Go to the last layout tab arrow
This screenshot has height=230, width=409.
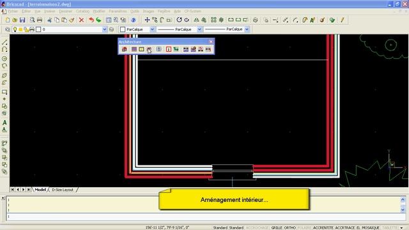coord(29,190)
